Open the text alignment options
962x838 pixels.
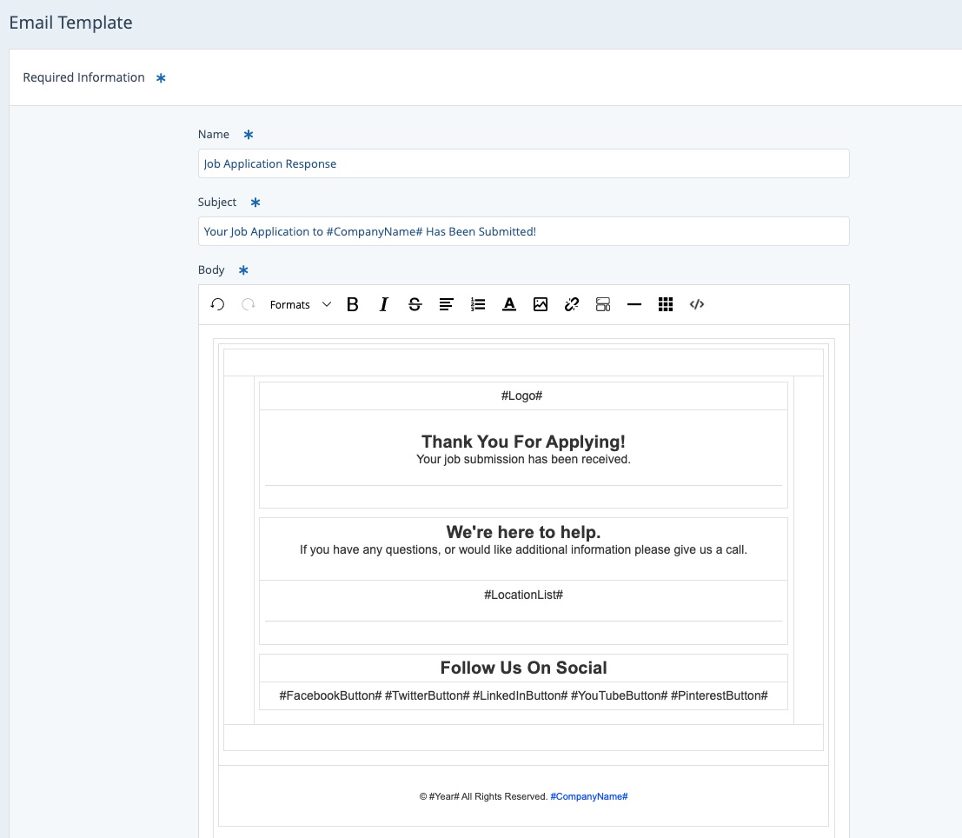pos(446,304)
